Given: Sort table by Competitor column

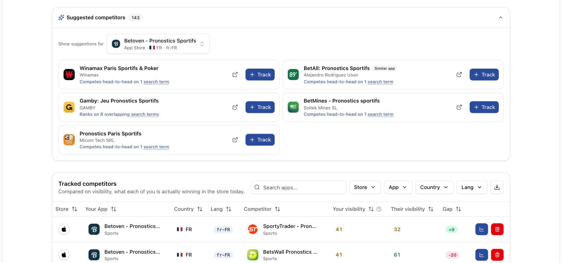Looking at the screenshot, I should [x=262, y=209].
